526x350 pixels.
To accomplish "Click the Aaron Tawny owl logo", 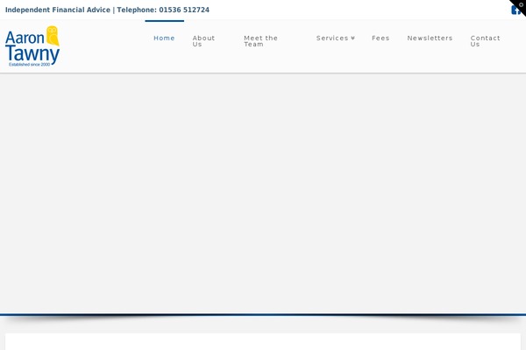I will point(32,46).
